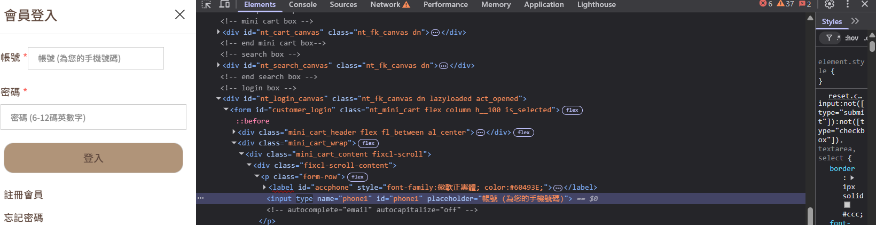876x225 pixels.
Task: Collapse the fixcl-scroll-content div node
Action: pyautogui.click(x=249, y=165)
